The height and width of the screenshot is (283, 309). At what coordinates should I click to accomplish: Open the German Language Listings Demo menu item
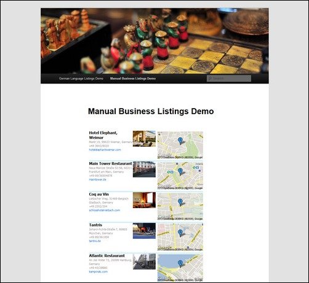81,79
